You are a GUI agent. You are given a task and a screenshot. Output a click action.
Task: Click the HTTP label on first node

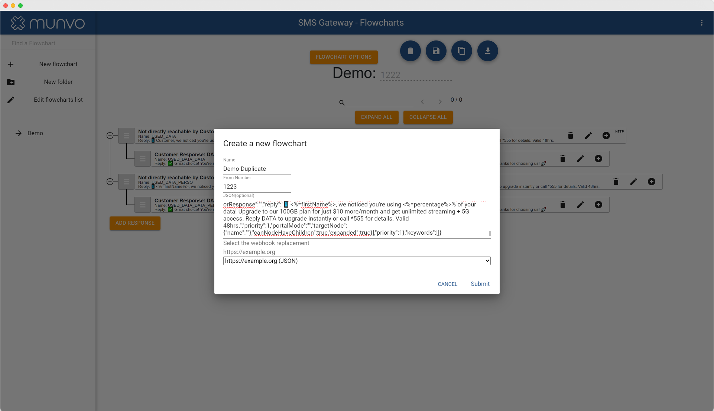(x=619, y=131)
